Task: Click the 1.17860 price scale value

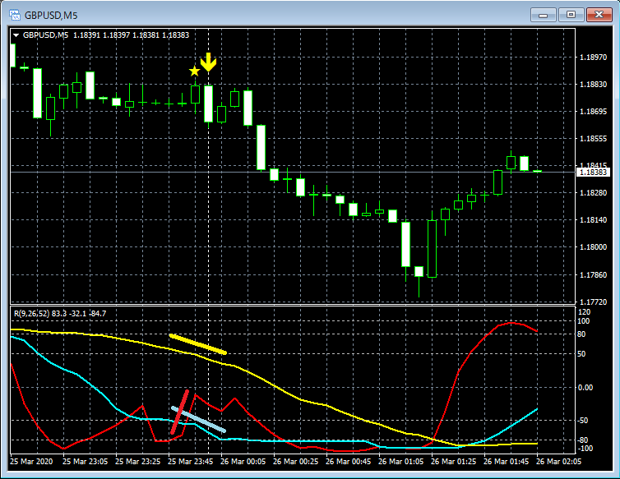Action: tap(593, 275)
